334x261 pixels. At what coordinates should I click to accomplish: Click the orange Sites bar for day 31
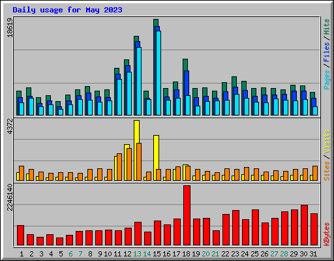315,173
